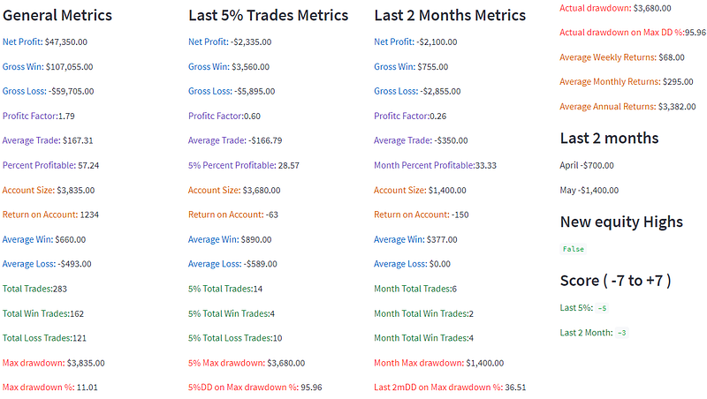Click the General Metrics heading
Screen dimensions: 707x399
click(x=57, y=15)
